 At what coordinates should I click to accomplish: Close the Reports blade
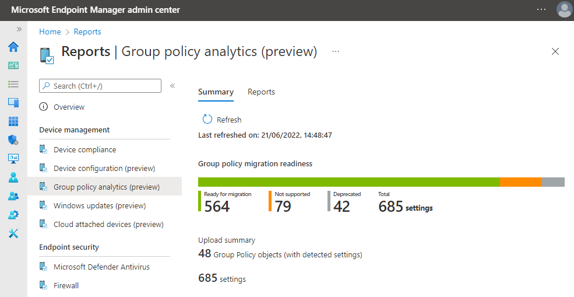(555, 52)
